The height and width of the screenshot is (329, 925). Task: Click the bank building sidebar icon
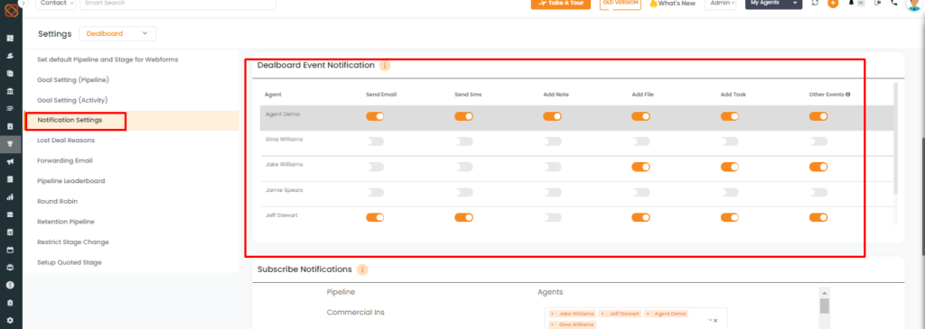10,91
